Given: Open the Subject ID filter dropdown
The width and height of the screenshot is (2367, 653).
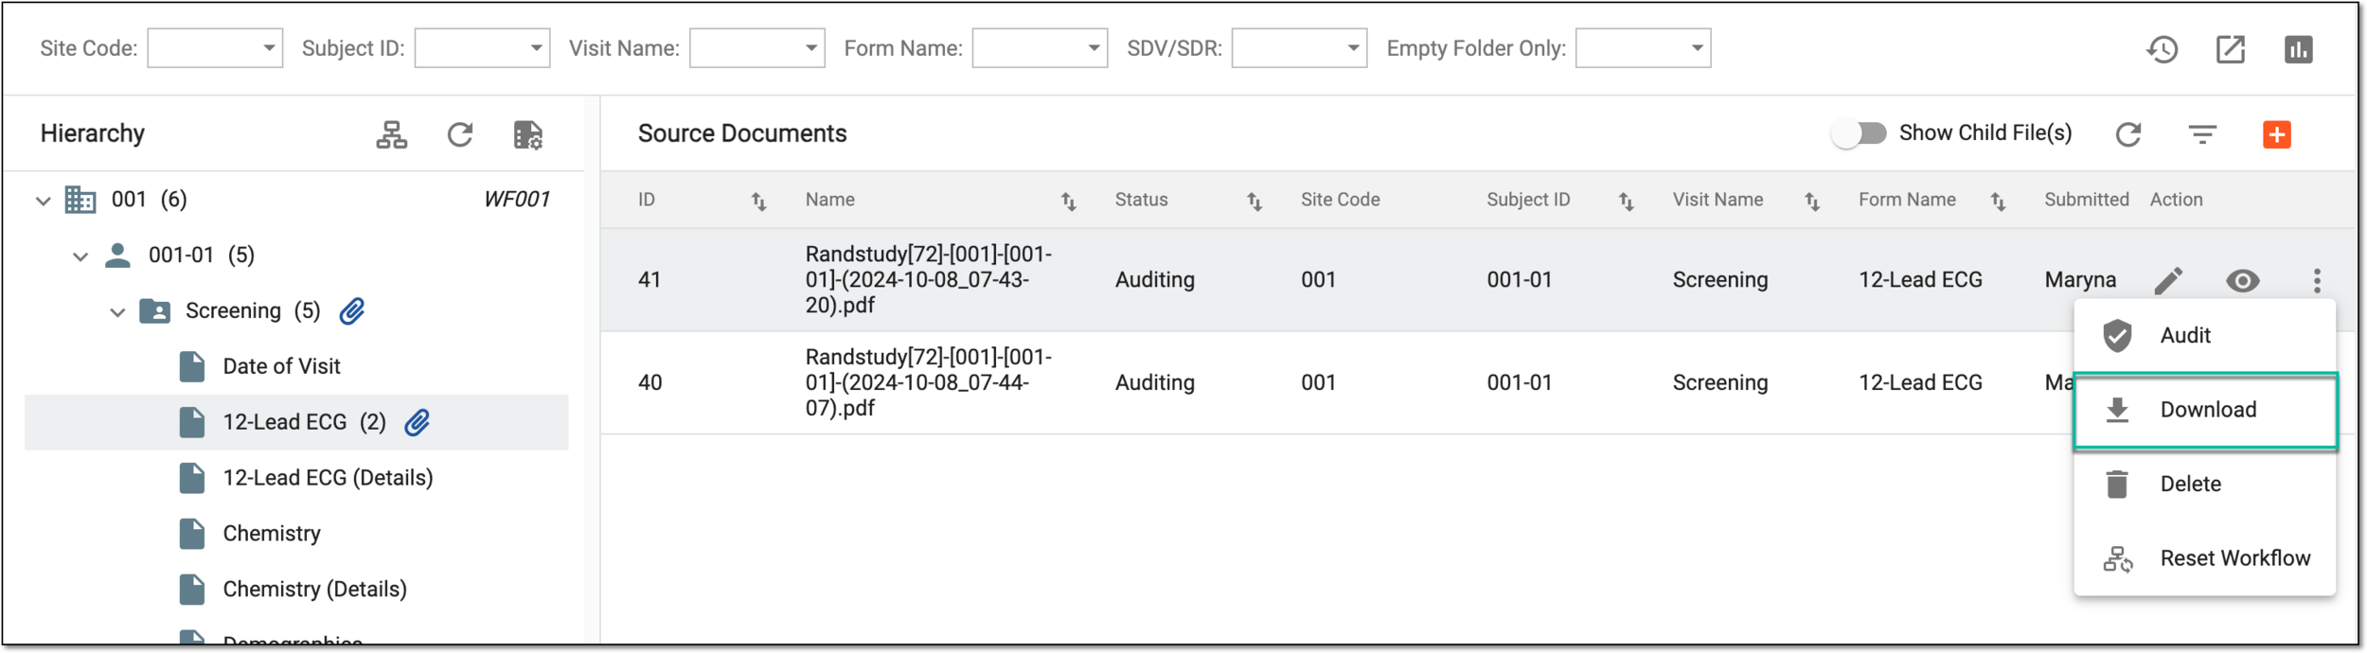Looking at the screenshot, I should (482, 47).
